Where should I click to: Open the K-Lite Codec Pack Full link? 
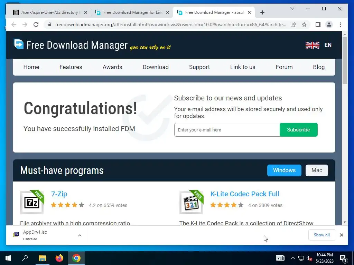click(245, 194)
